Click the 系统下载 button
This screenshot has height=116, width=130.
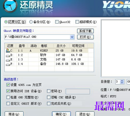pos(86,31)
